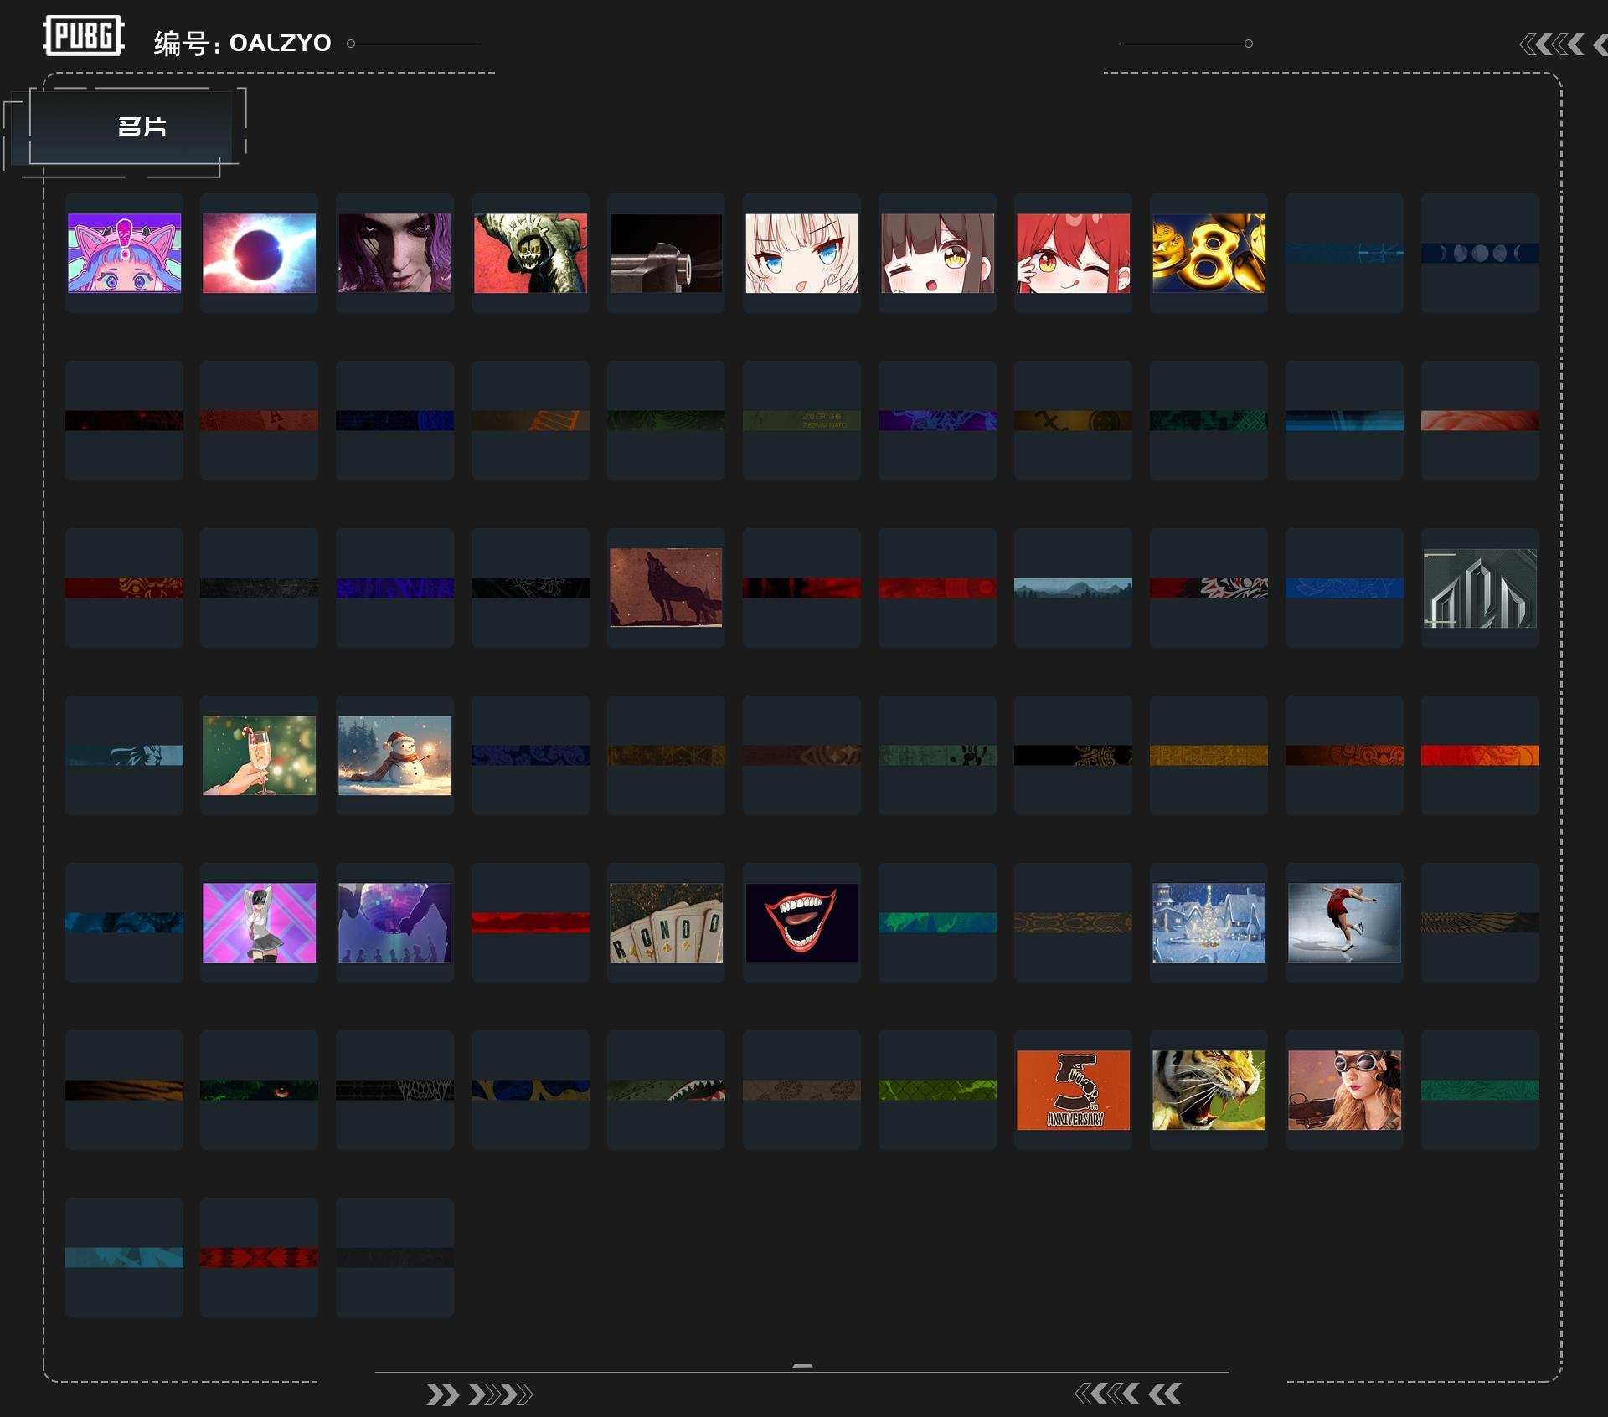Screen dimensions: 1608x1417
Task: Choose the goggles woman name card
Action: [x=1343, y=1090]
